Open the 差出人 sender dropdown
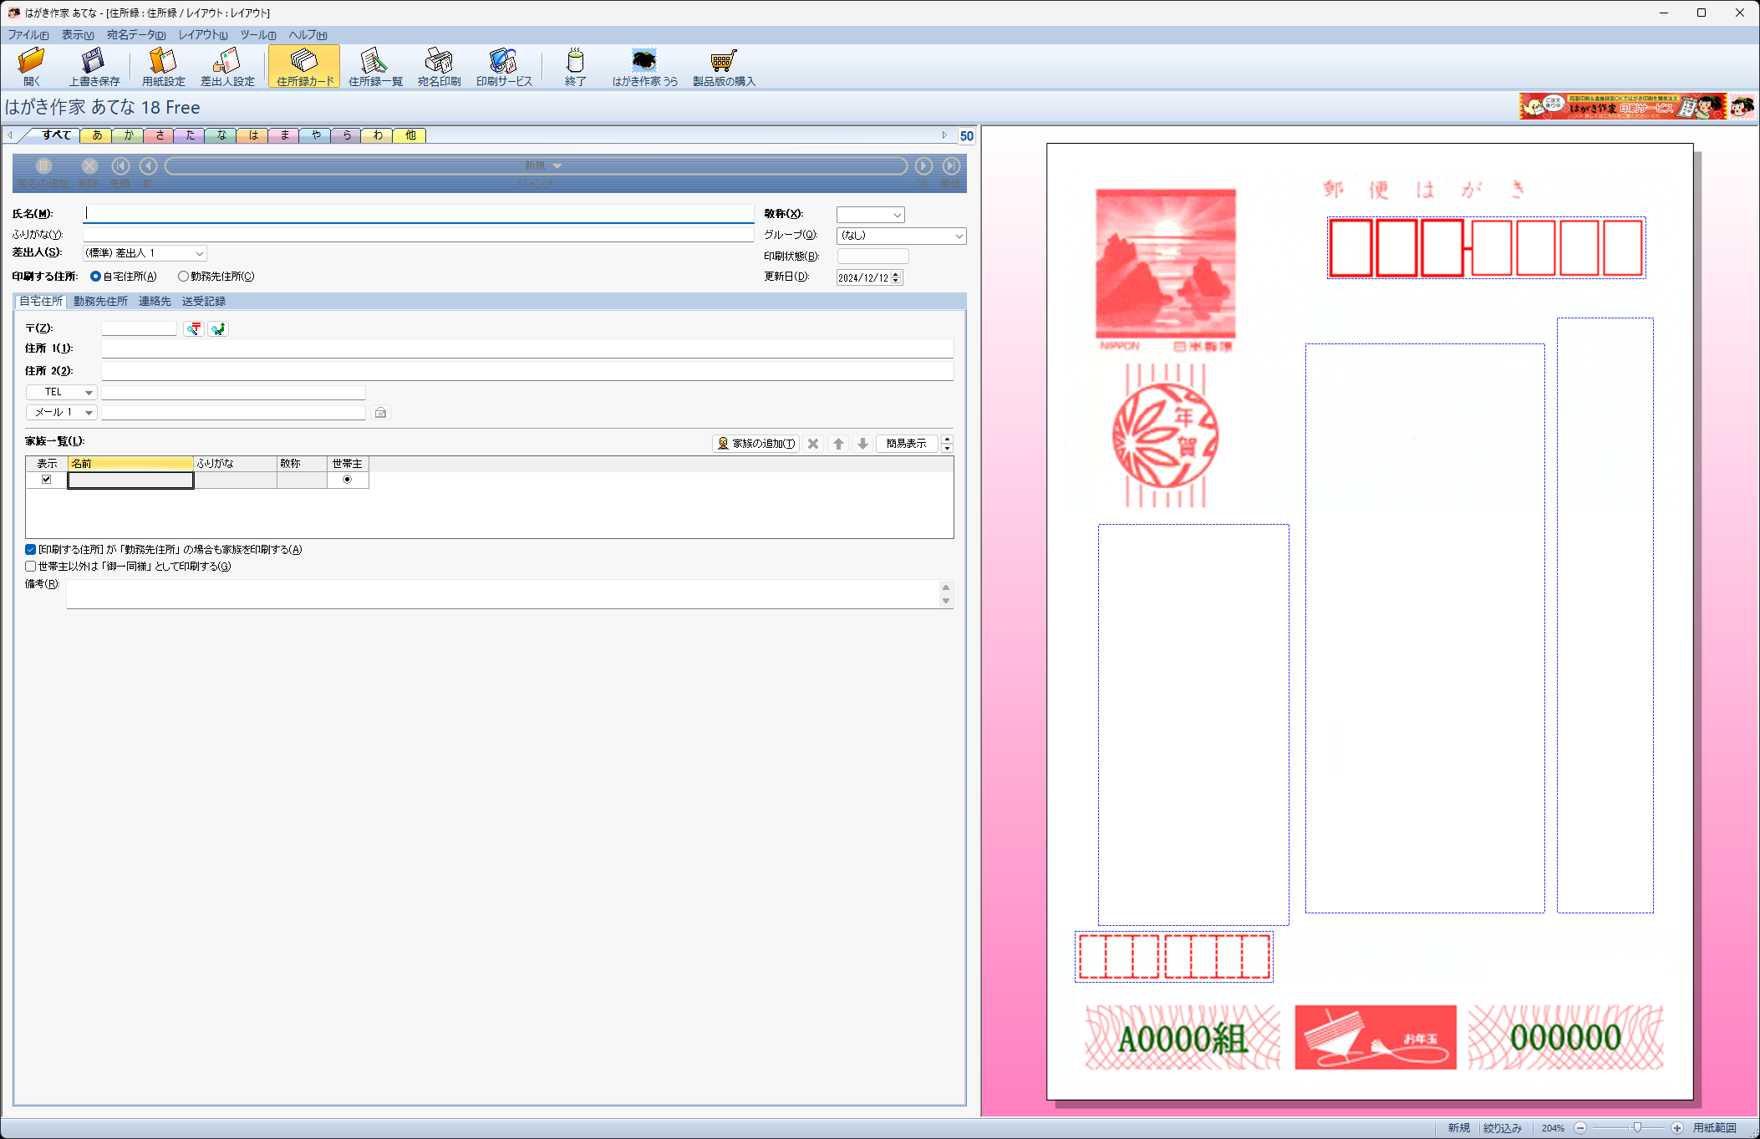 pos(199,253)
